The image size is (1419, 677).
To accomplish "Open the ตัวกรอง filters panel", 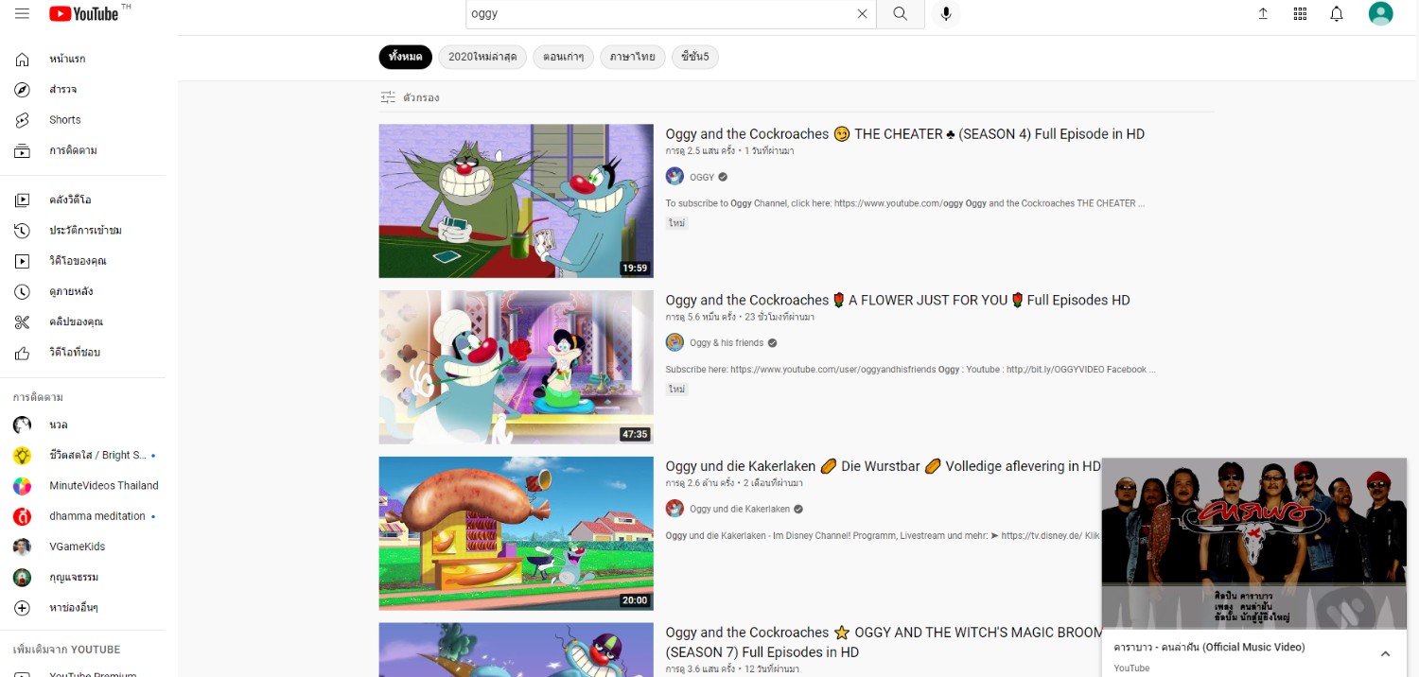I will (x=410, y=97).
